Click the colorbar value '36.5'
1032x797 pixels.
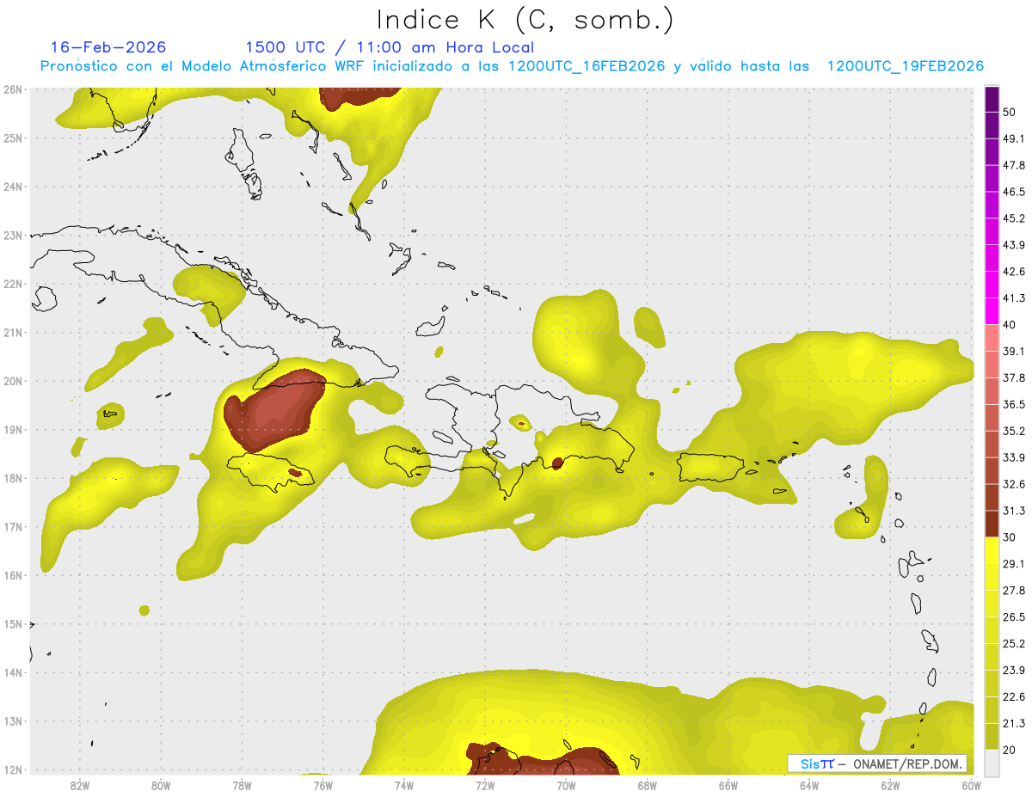tap(1013, 404)
